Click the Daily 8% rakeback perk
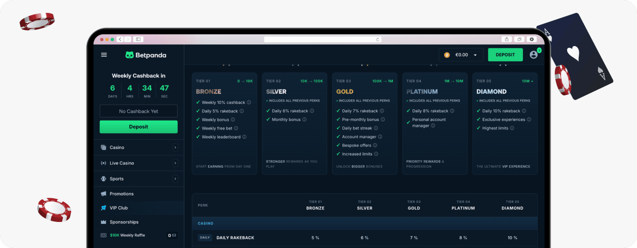Screen dimensions: 637x248 click(430, 111)
